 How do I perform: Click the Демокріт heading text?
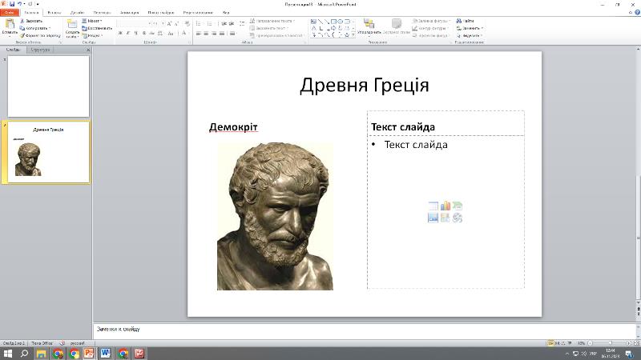pyautogui.click(x=233, y=127)
